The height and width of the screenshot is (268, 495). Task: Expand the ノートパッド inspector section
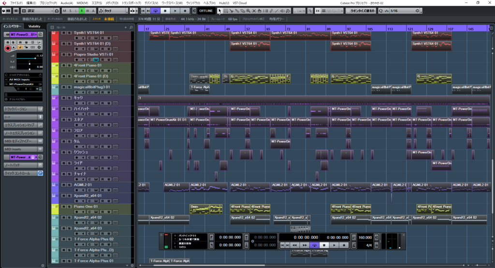click(23, 165)
